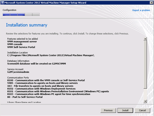Cancel the setup wizard

(142, 110)
